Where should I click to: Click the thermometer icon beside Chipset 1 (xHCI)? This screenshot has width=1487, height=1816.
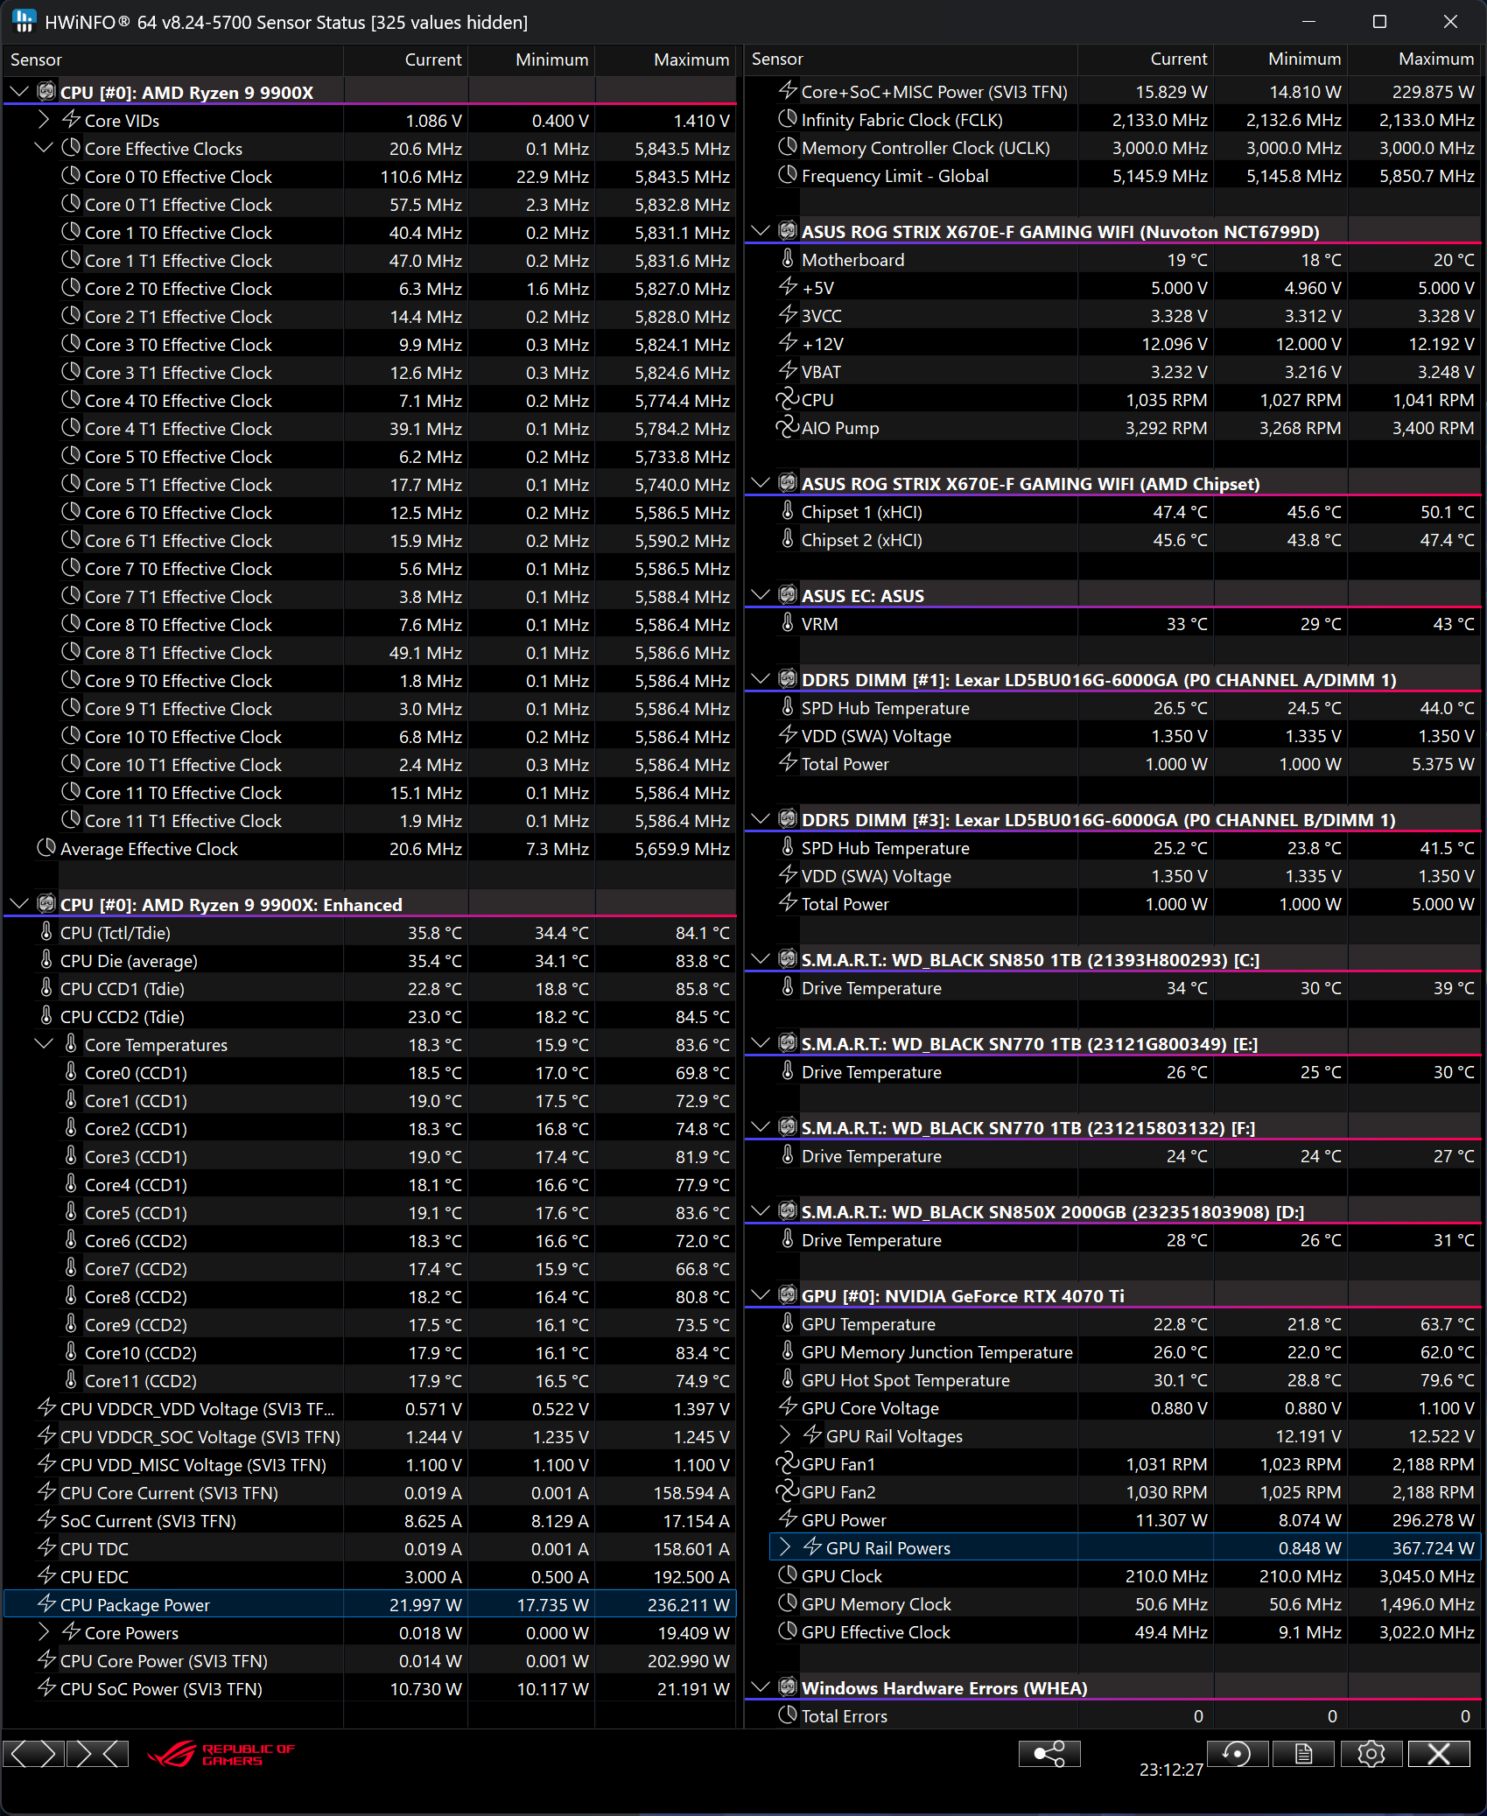(x=788, y=511)
